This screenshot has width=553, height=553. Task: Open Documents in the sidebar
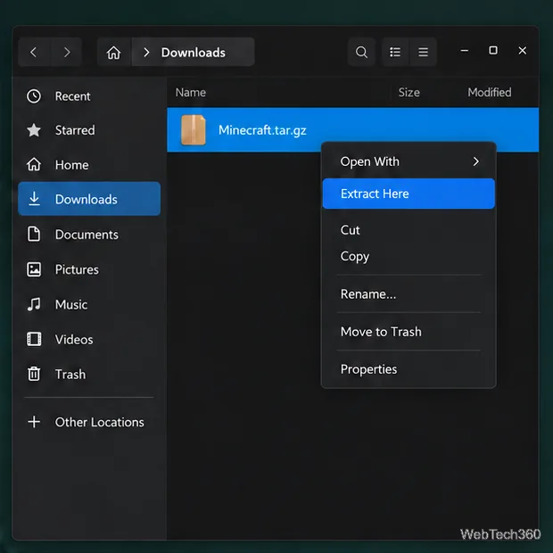click(87, 235)
